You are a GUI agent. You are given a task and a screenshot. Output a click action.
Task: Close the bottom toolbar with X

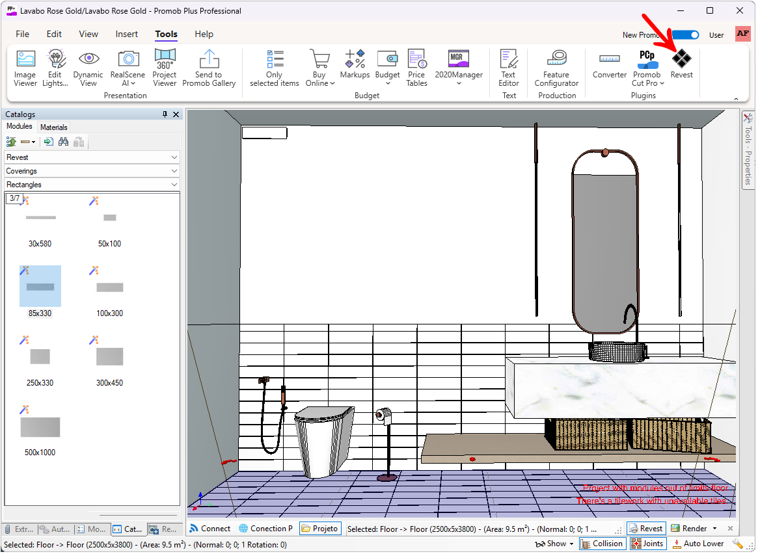pyautogui.click(x=731, y=529)
